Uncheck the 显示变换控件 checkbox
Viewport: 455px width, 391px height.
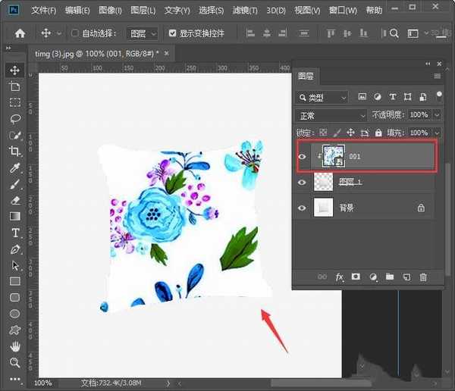(173, 33)
